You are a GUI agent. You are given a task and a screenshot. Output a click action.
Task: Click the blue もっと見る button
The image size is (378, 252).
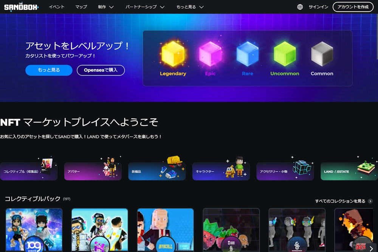coord(49,70)
